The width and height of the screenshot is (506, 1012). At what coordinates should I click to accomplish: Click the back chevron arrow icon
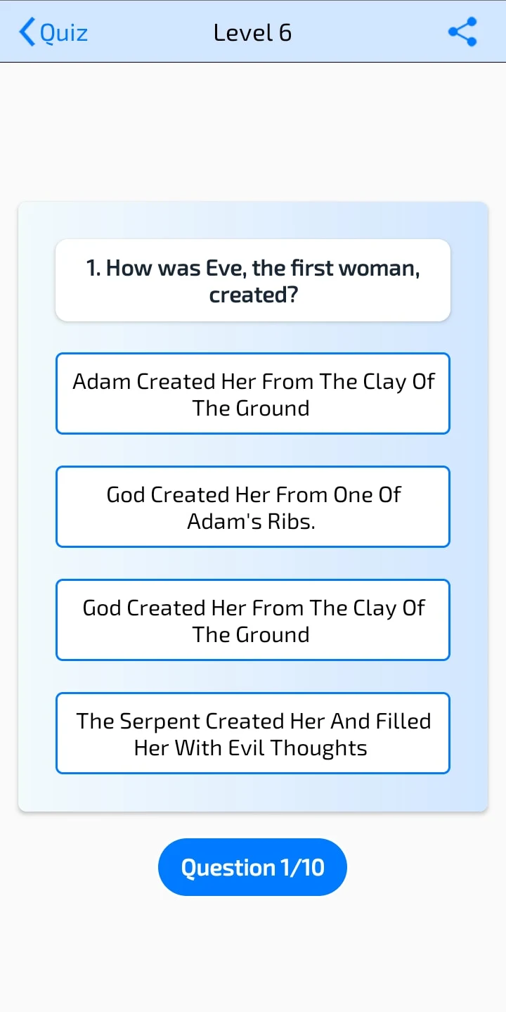pyautogui.click(x=27, y=32)
